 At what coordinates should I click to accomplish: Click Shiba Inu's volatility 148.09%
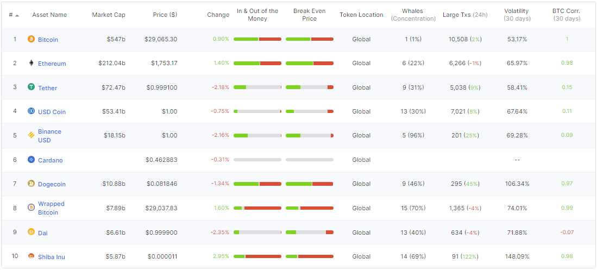pos(517,256)
